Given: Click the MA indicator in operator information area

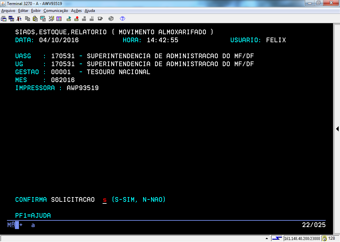Looking at the screenshot, I should 11,225.
